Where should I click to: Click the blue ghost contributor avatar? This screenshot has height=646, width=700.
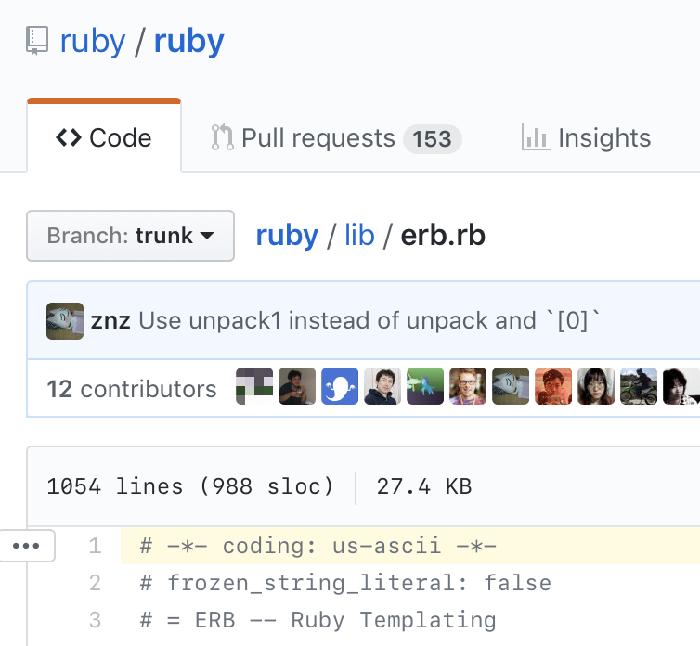[340, 386]
